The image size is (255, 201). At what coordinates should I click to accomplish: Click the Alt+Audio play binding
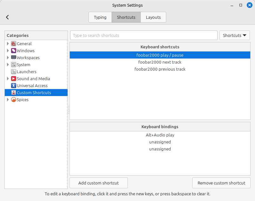point(160,135)
